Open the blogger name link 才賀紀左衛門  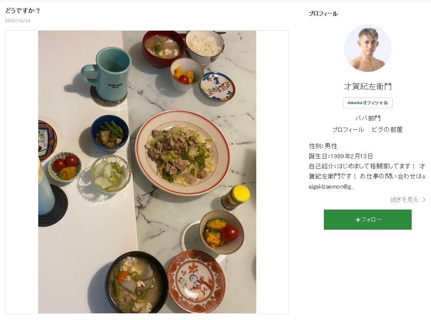pyautogui.click(x=367, y=87)
